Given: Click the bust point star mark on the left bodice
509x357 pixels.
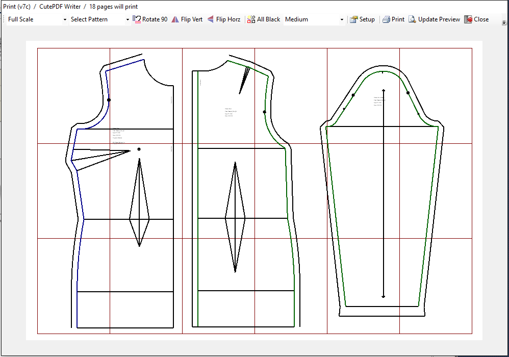Looking at the screenshot, I should pos(139,149).
